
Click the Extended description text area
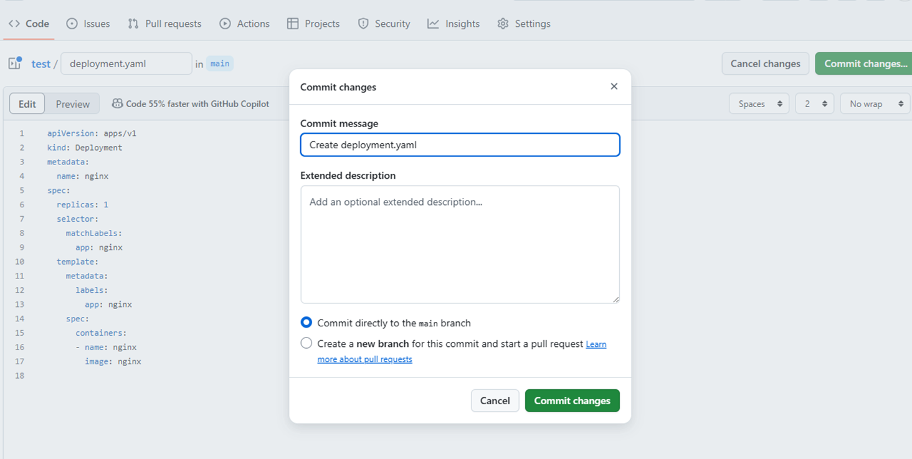[460, 244]
